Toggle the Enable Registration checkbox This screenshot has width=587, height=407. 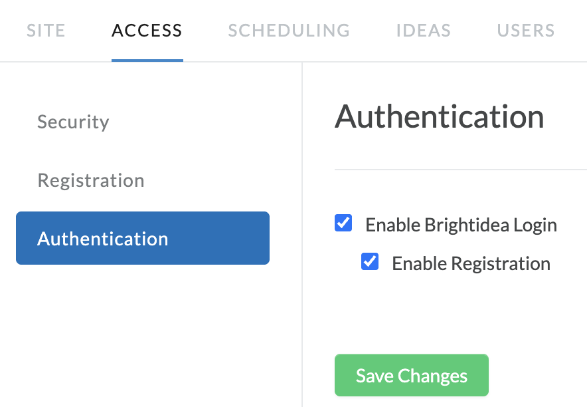point(370,261)
